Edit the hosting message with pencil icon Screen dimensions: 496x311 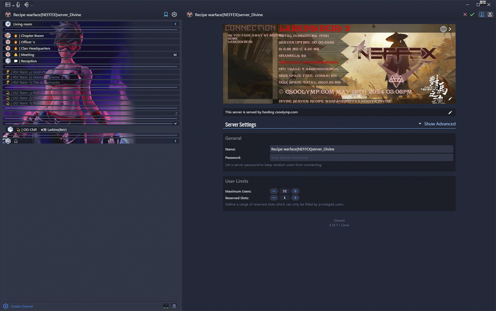click(x=450, y=112)
